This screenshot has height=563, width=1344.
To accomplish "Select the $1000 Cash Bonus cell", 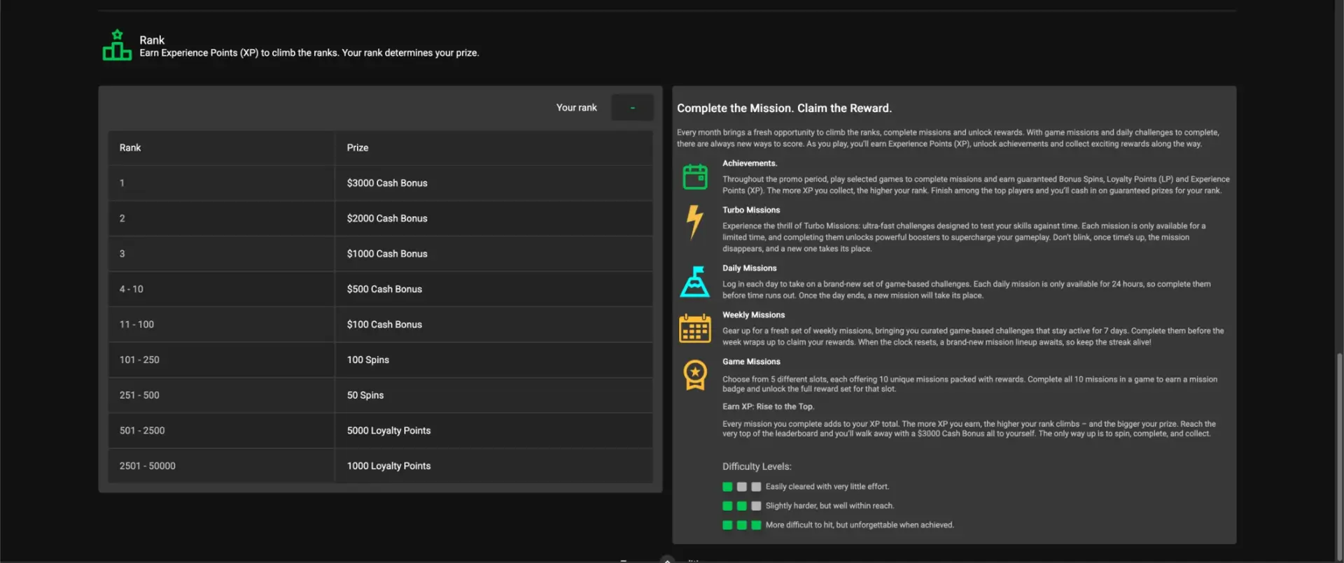I will click(493, 254).
